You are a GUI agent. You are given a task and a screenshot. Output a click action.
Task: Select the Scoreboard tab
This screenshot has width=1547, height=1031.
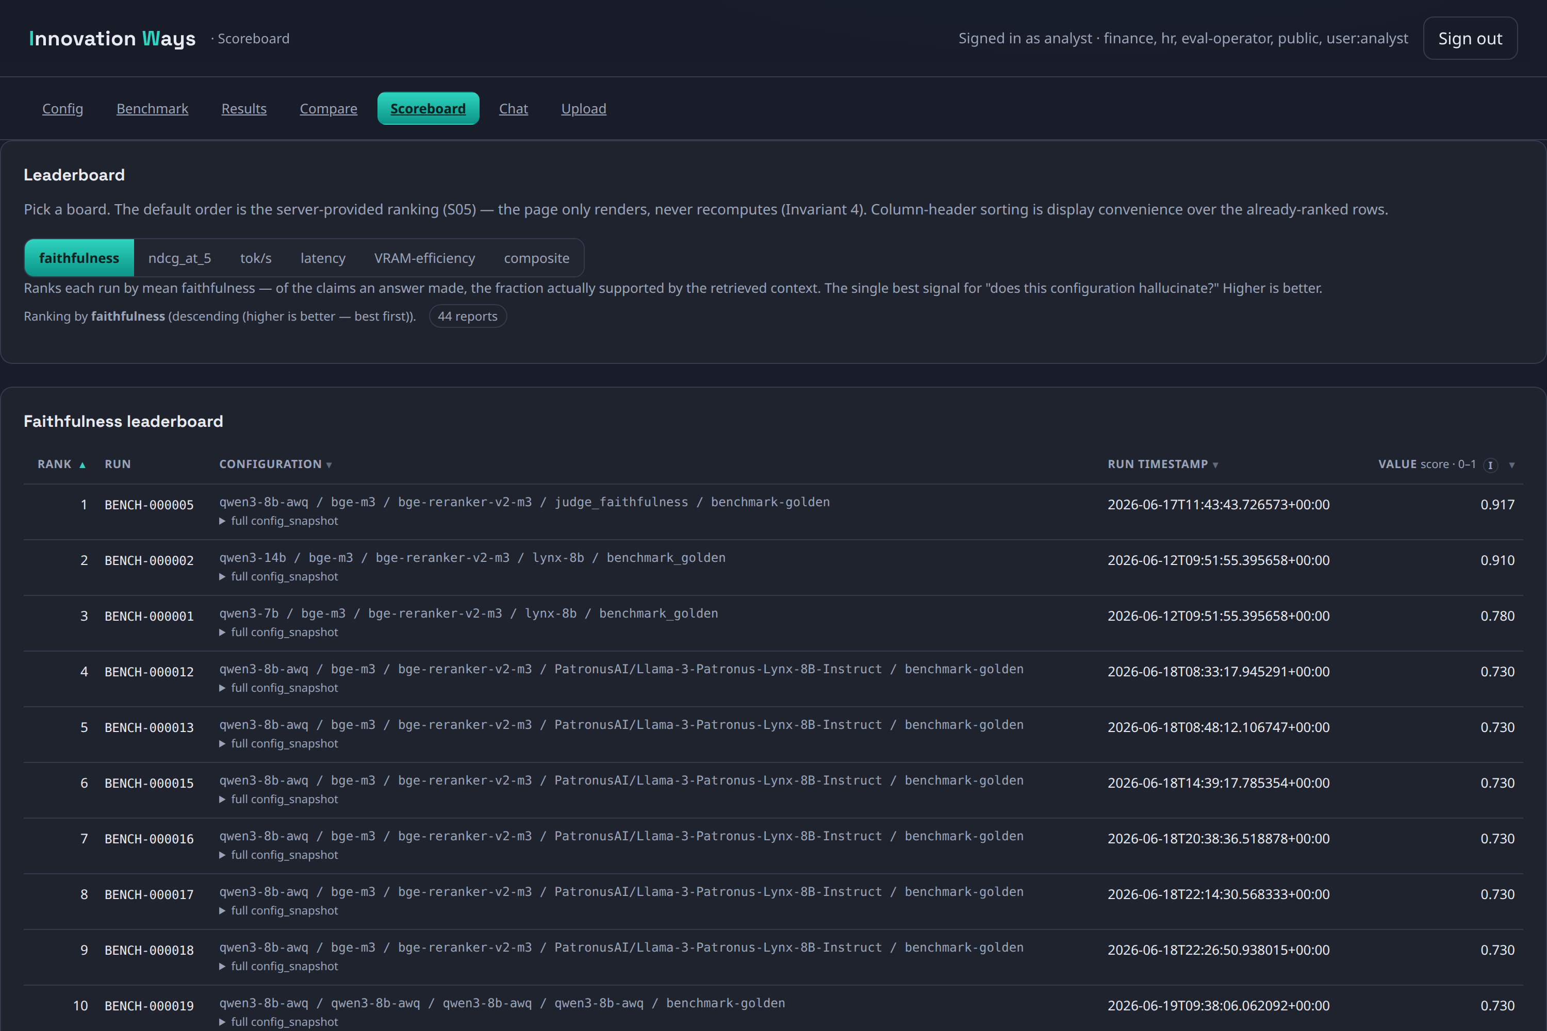(428, 108)
